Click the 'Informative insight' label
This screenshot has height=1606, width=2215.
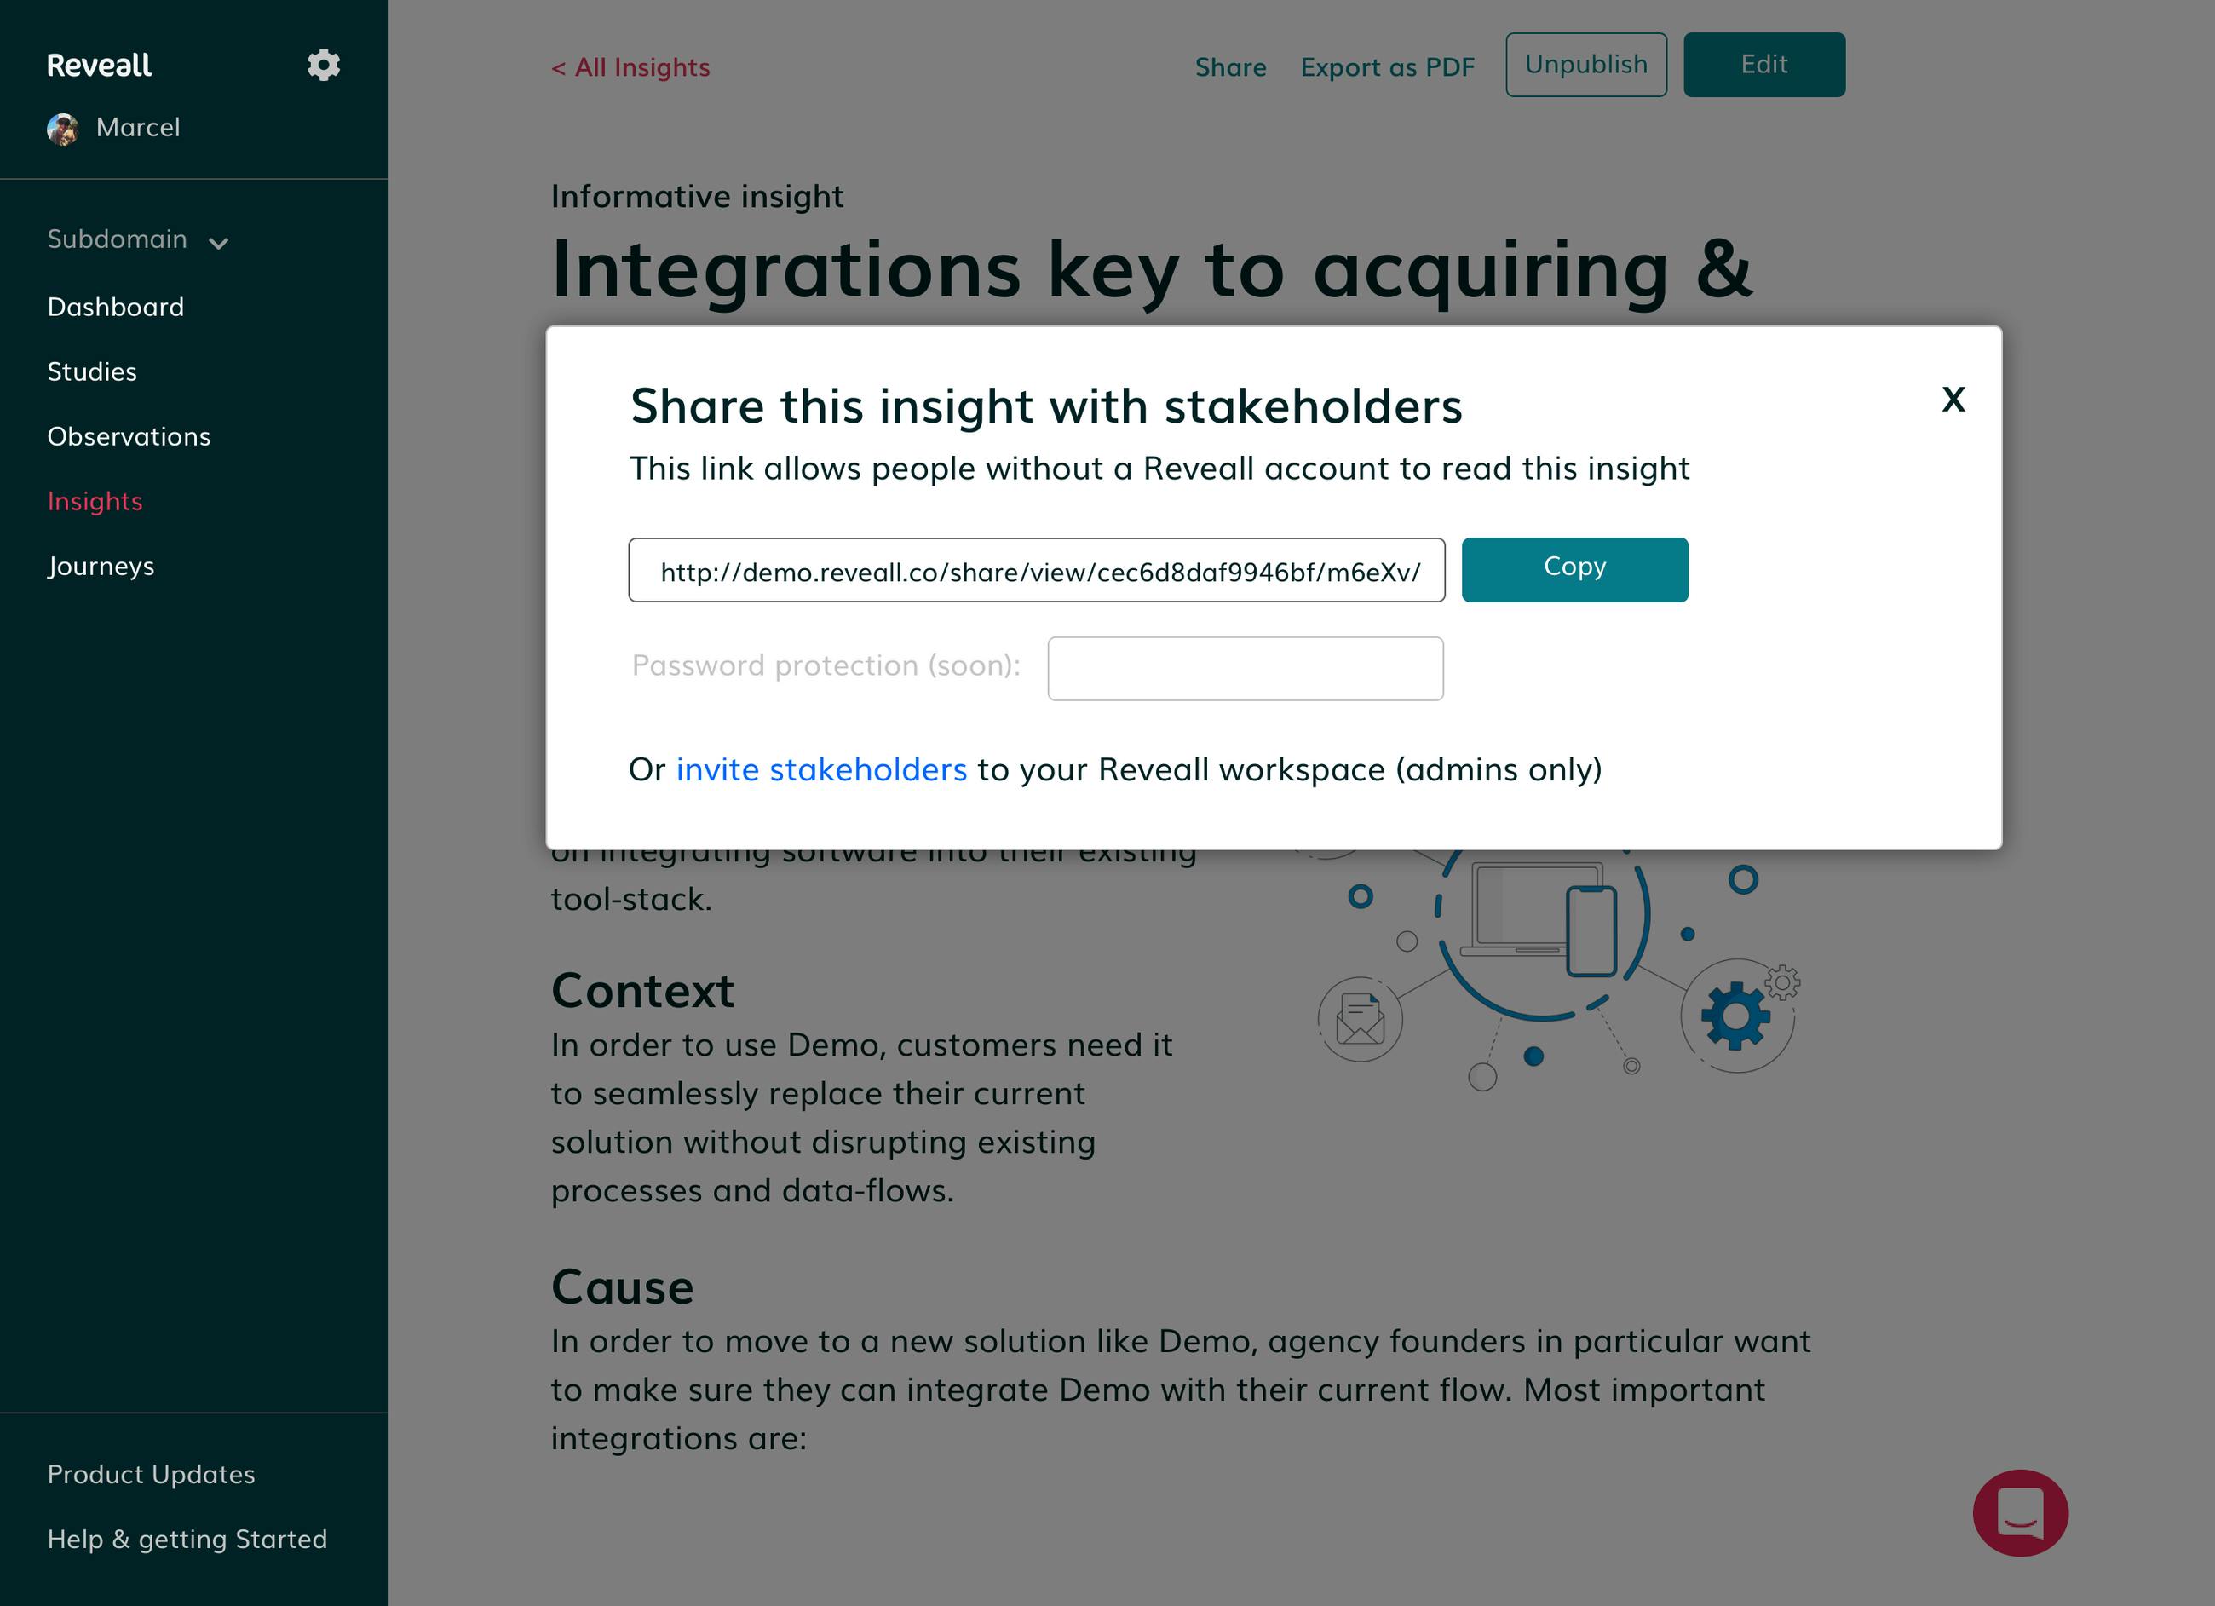pyautogui.click(x=698, y=196)
